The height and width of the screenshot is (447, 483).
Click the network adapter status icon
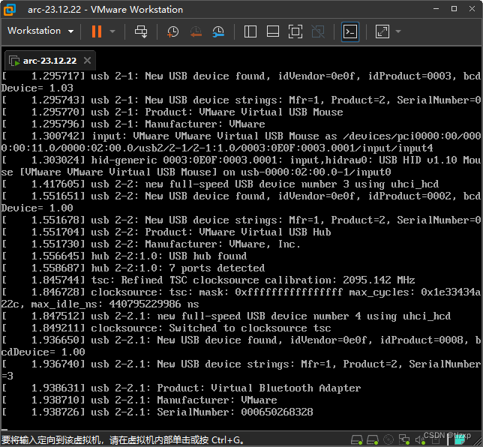pyautogui.click(x=403, y=440)
